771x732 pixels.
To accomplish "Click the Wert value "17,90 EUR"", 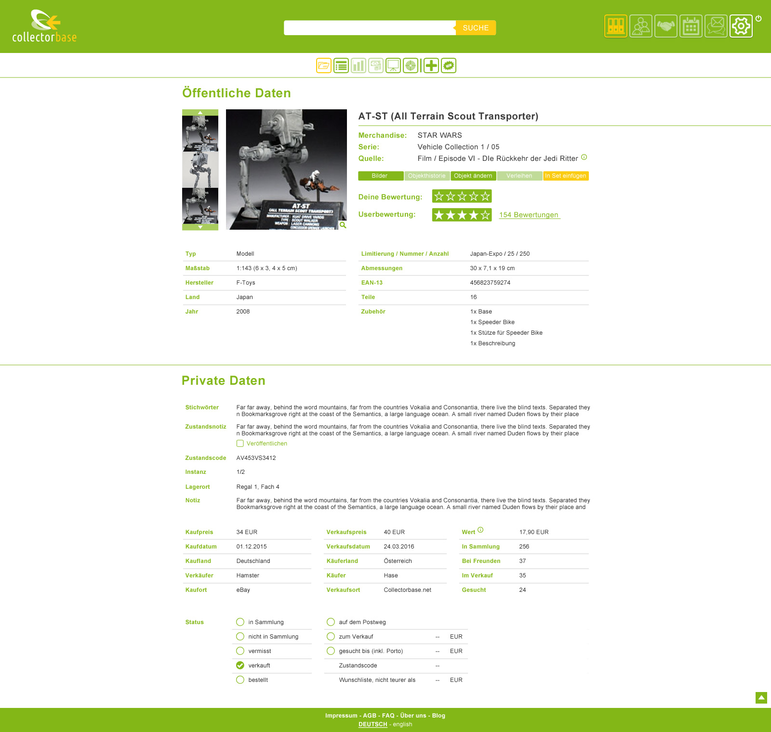I will [x=534, y=532].
